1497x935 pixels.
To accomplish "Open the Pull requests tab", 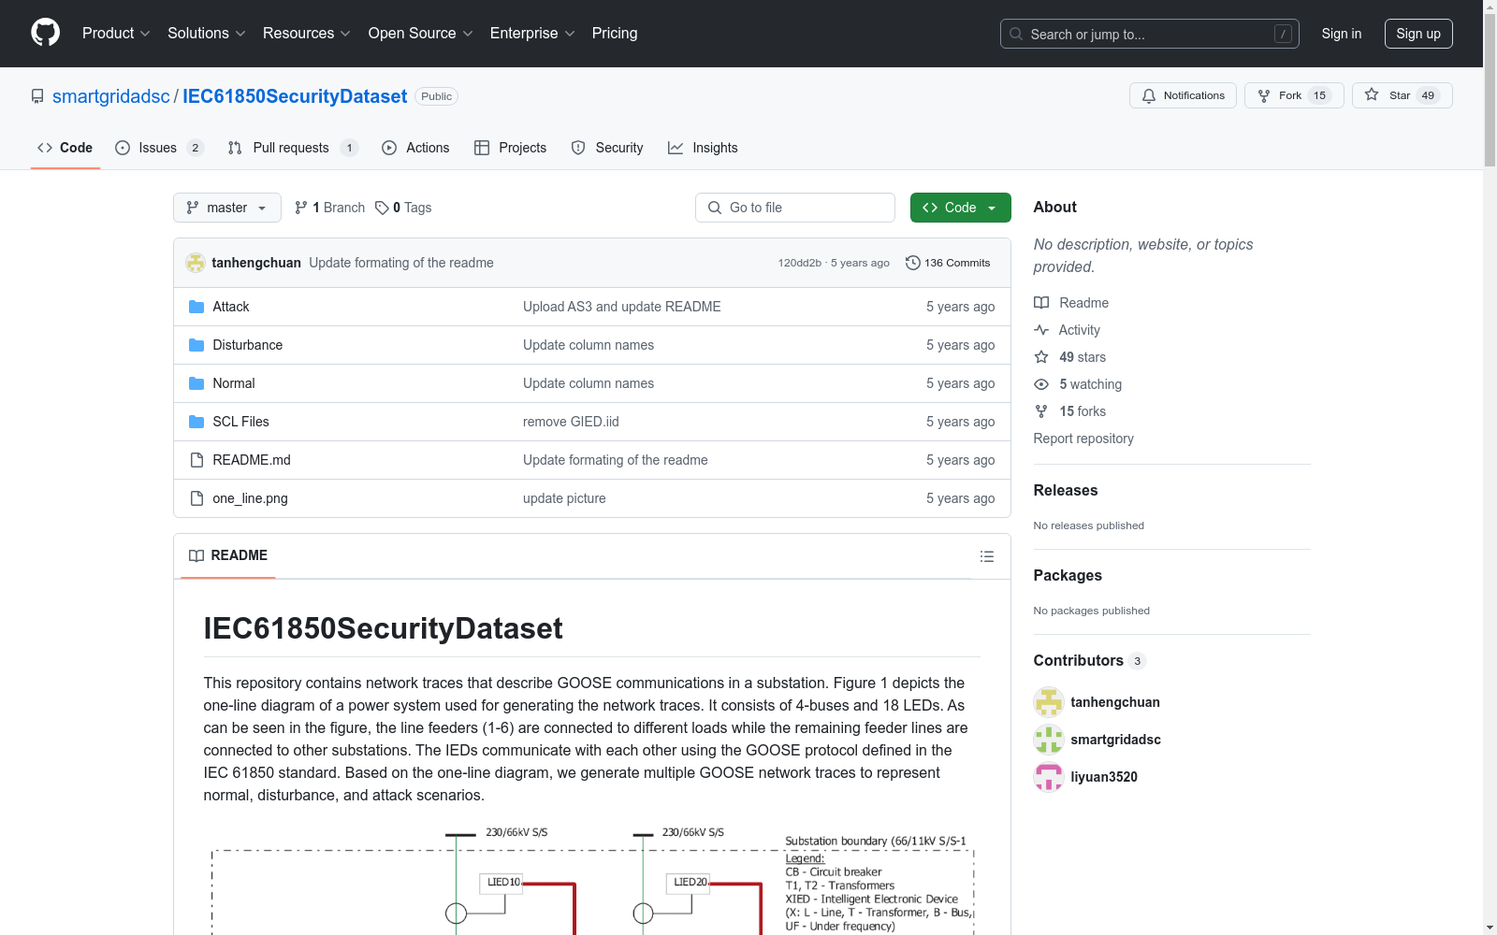I will [293, 148].
